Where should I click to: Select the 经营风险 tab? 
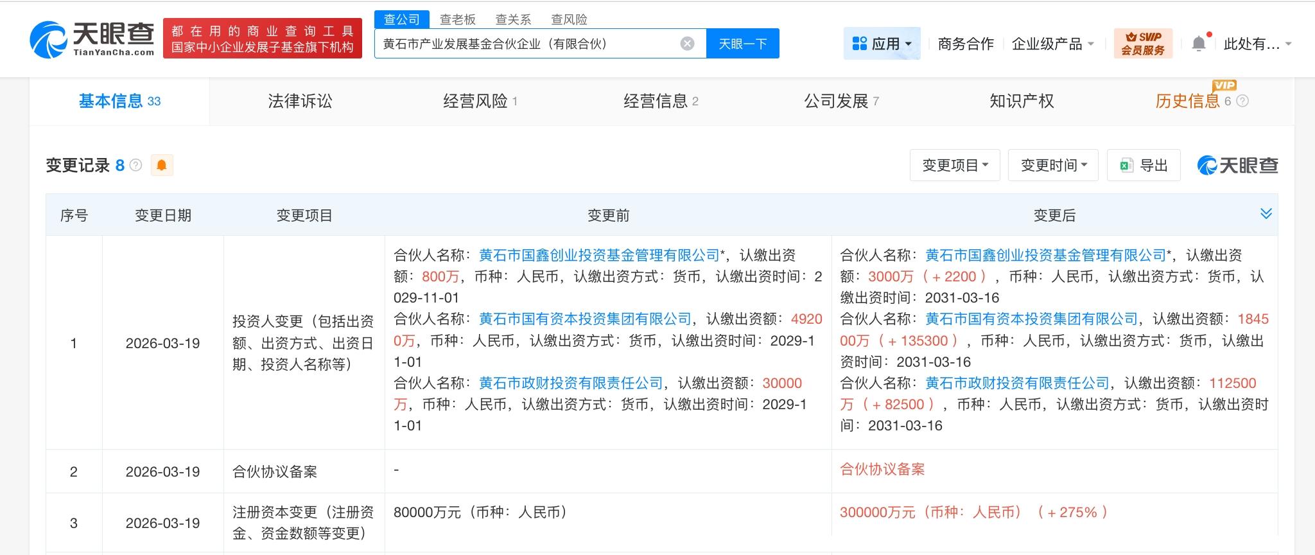480,101
